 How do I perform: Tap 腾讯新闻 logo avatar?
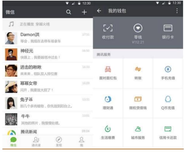(11, 132)
